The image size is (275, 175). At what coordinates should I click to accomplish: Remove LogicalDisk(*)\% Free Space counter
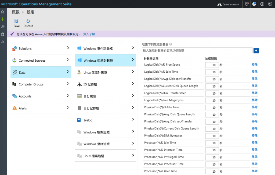coord(255,65)
